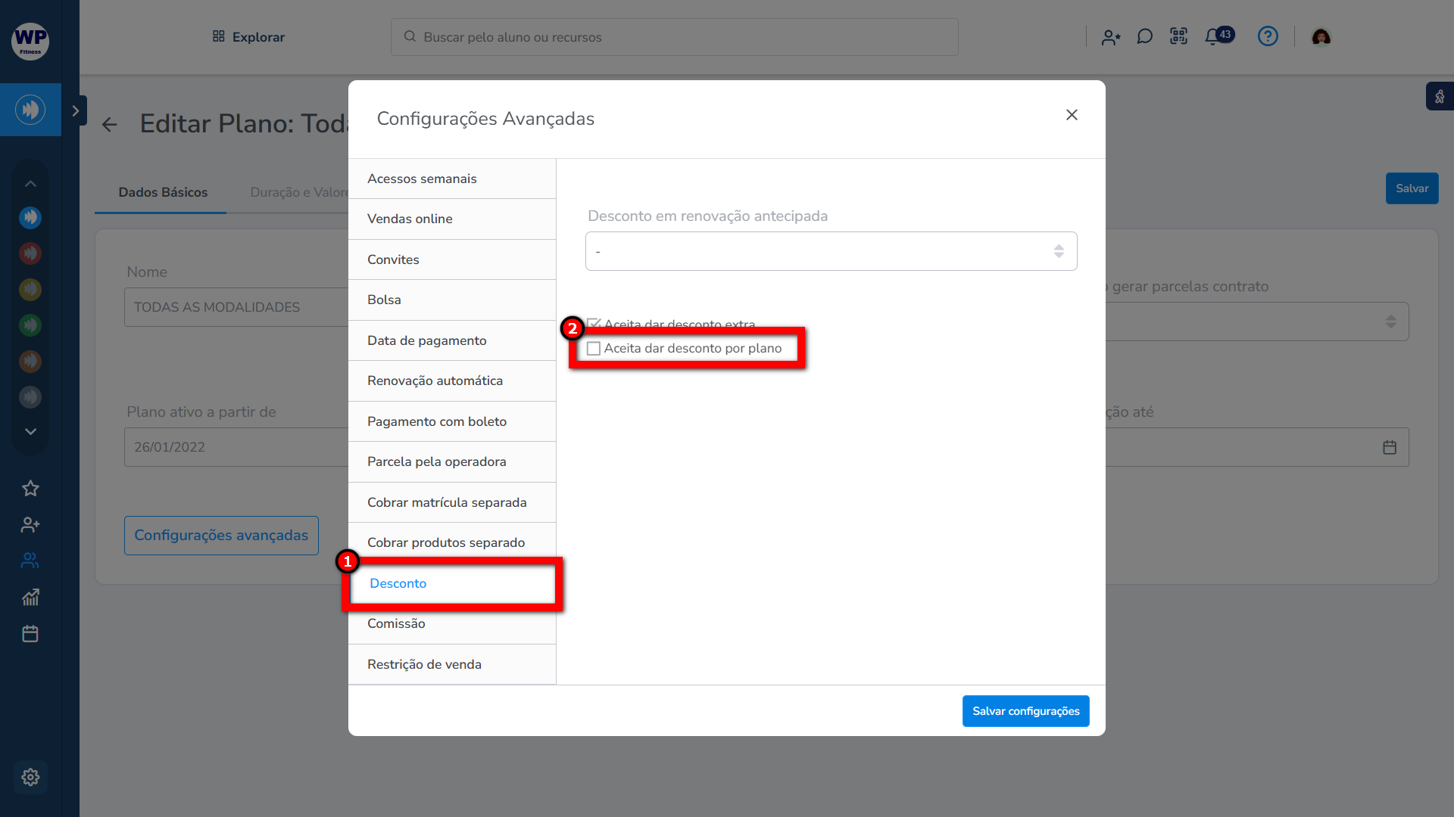The height and width of the screenshot is (817, 1454).
Task: Click Salvar configurações button
Action: pos(1025,711)
